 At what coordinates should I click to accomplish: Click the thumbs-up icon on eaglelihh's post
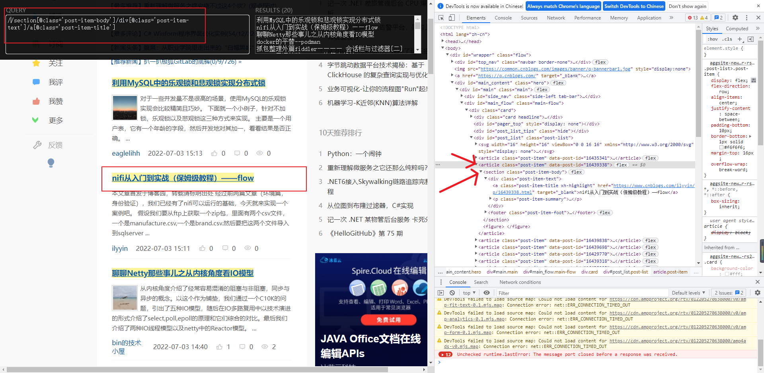(x=214, y=153)
